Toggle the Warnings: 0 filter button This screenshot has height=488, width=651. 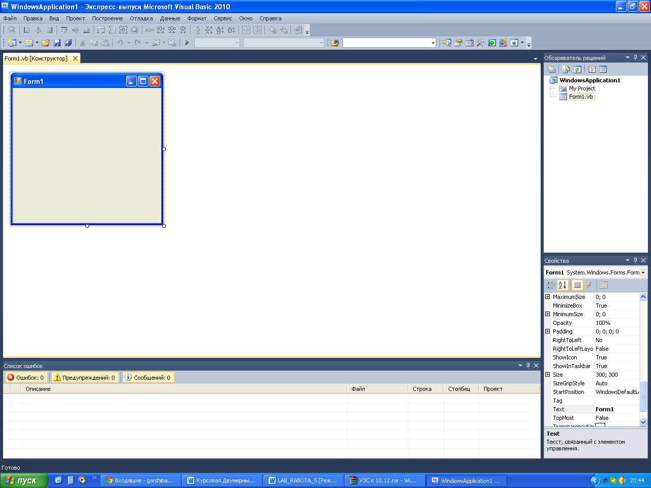click(85, 378)
